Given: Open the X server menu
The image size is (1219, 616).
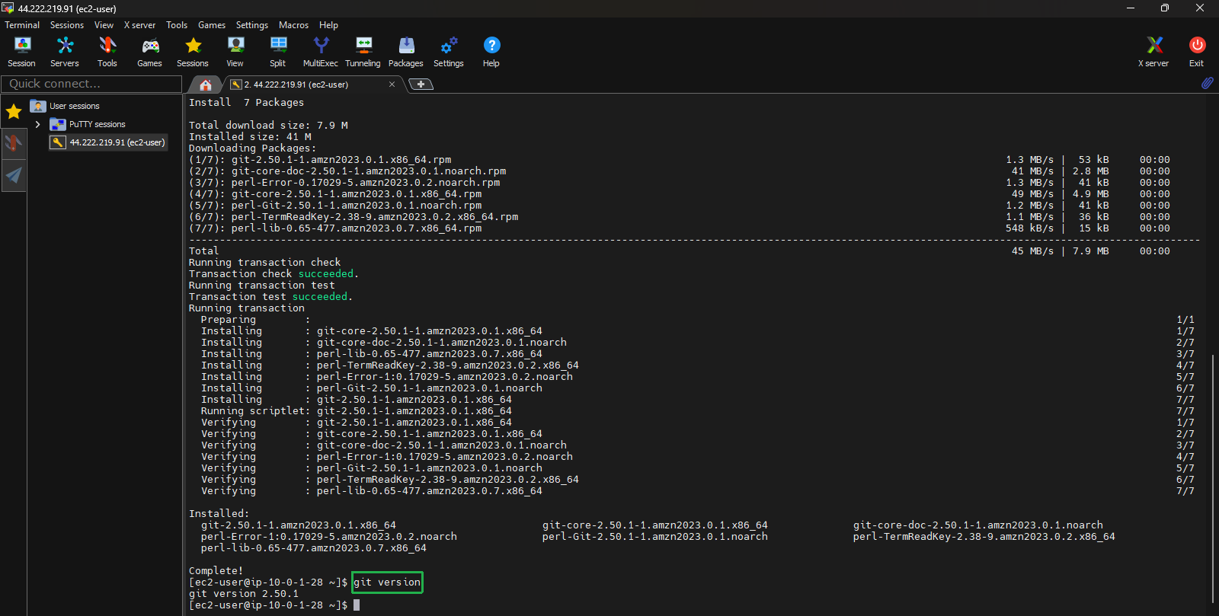Looking at the screenshot, I should 139,25.
